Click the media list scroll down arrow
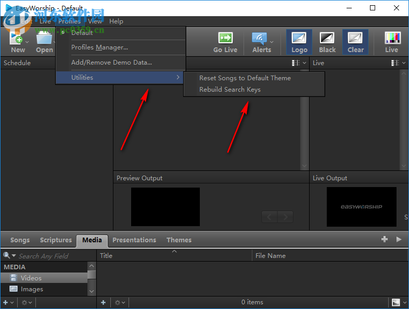Screen dimensions: 409x309 92,291
